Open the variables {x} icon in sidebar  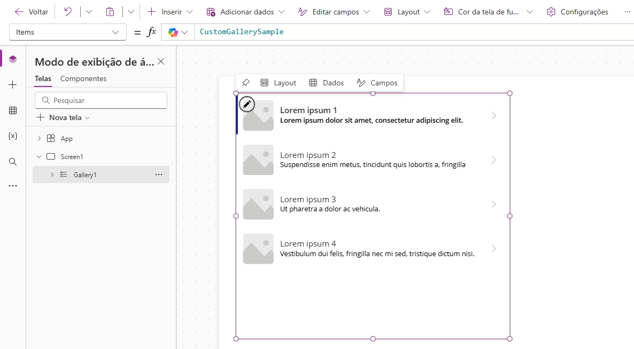13,136
